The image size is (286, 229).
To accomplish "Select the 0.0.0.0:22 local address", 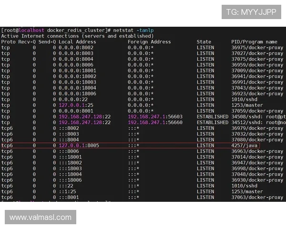I will tap(73, 99).
